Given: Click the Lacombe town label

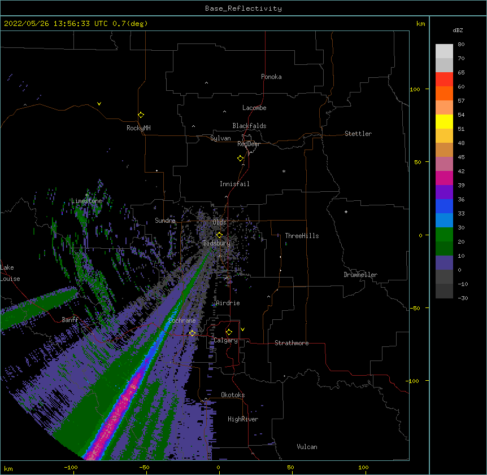Looking at the screenshot, I should coord(254,108).
